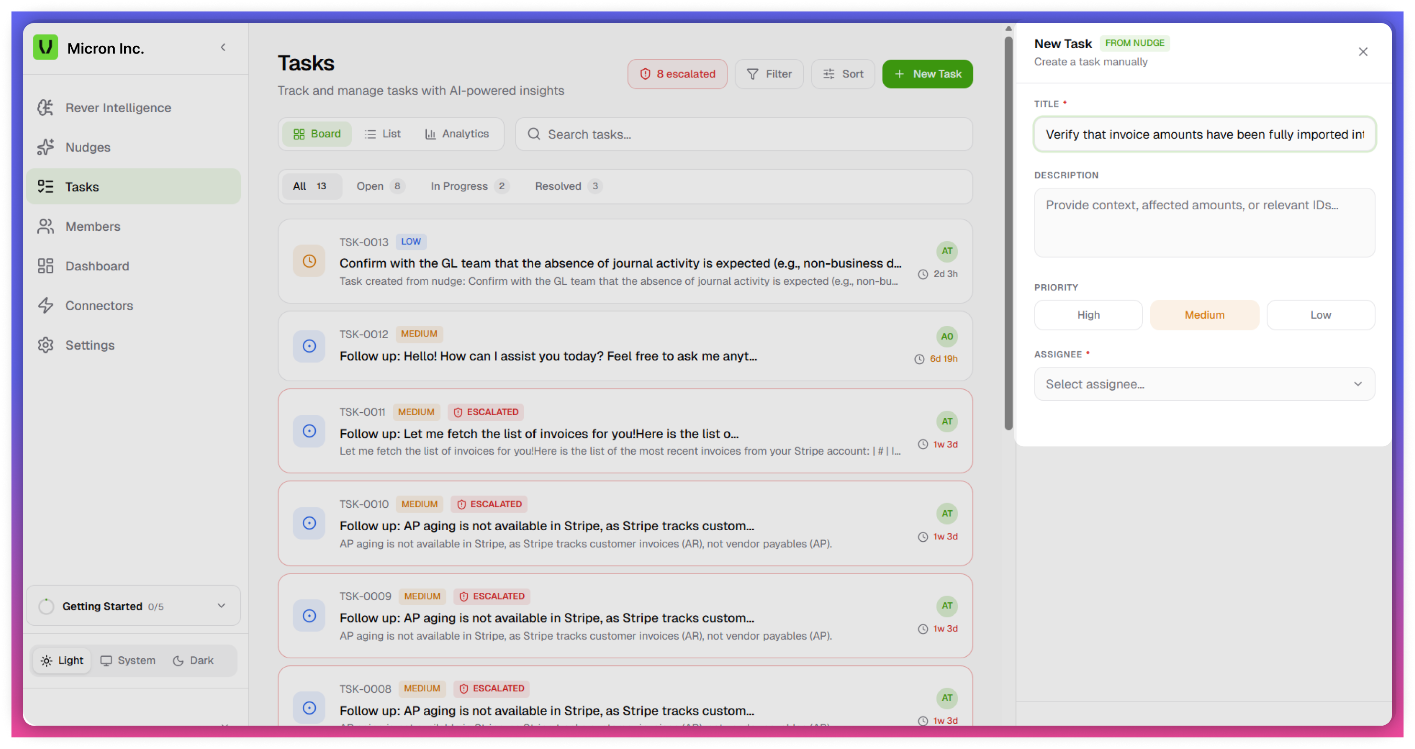The image size is (1415, 749).
Task: Click the green New Task button
Action: tap(927, 74)
